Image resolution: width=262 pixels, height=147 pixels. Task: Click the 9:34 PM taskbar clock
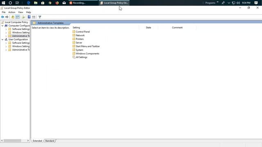(x=246, y=3)
